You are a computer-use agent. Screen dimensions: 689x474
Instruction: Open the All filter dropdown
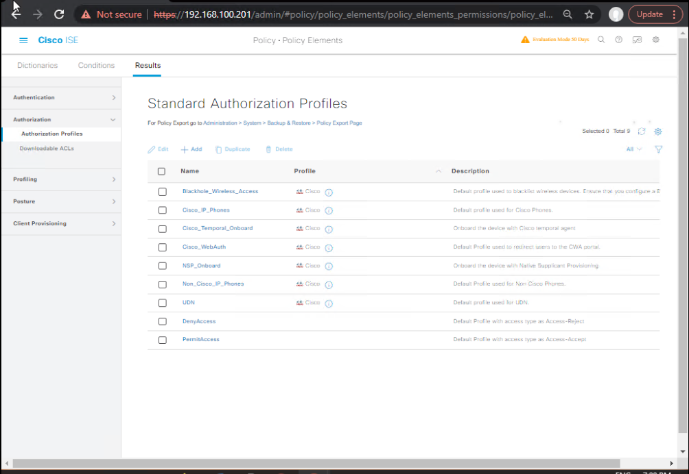coord(633,149)
